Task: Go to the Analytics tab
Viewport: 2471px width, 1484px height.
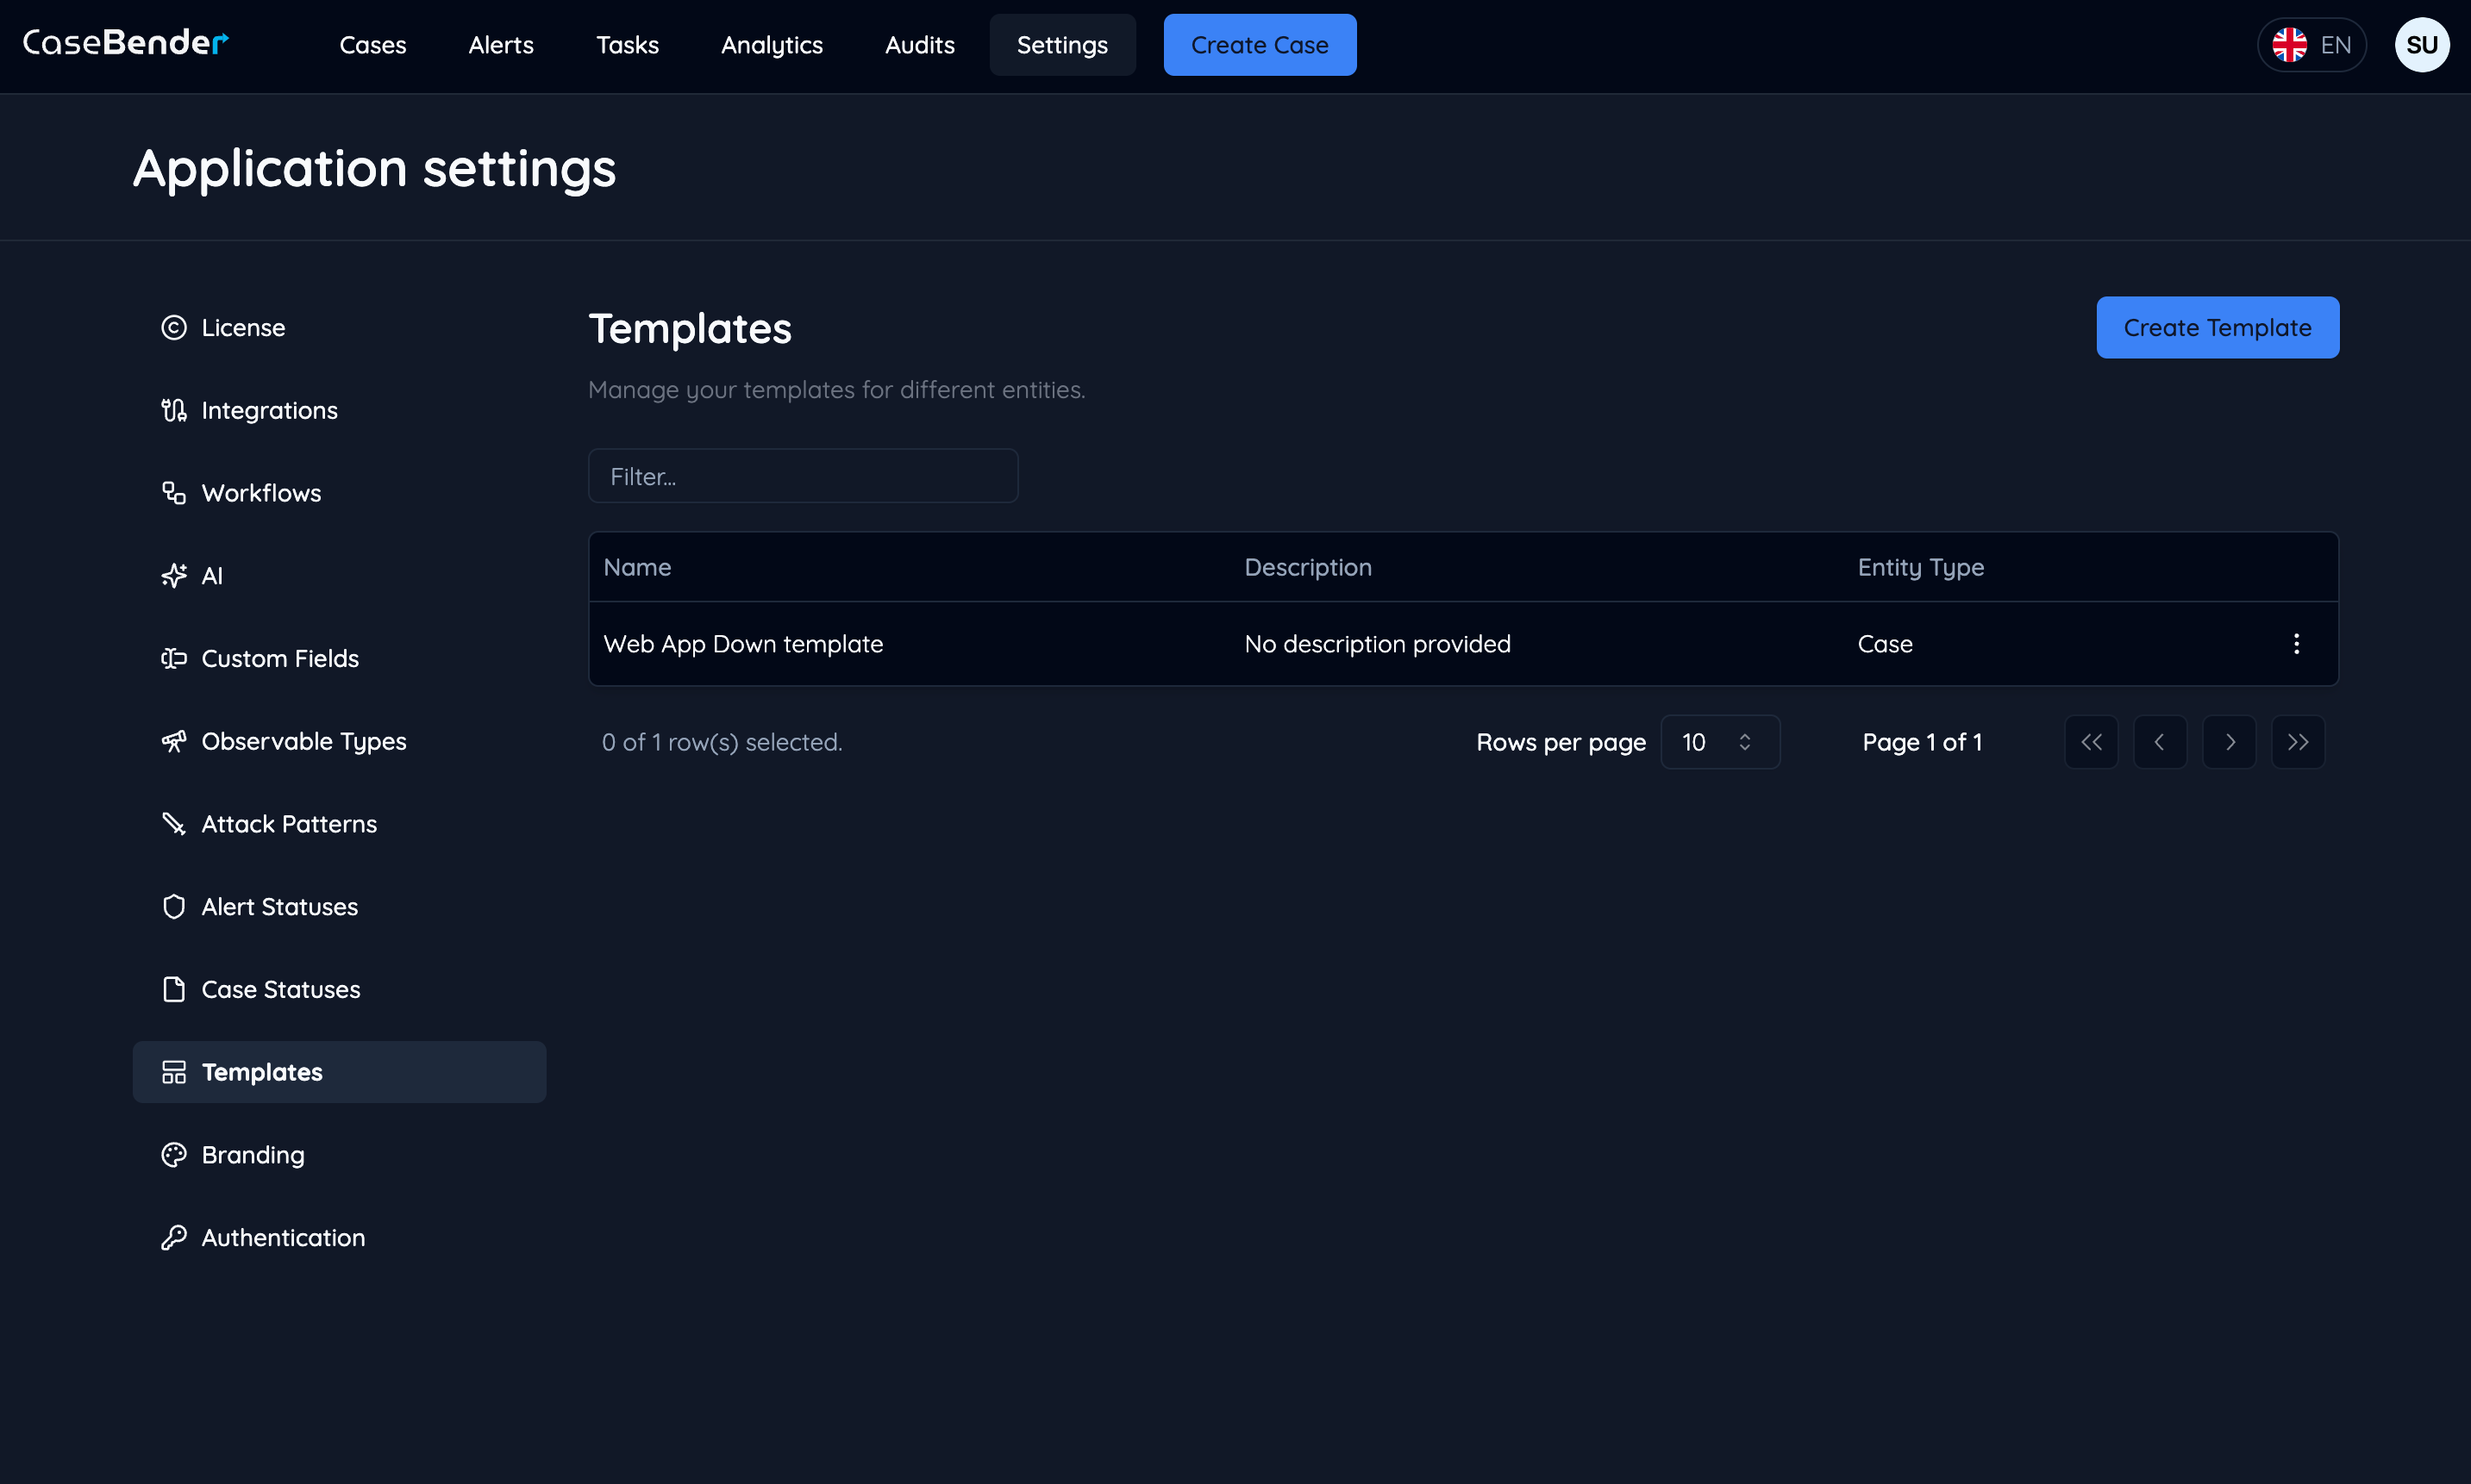Action: tap(772, 45)
